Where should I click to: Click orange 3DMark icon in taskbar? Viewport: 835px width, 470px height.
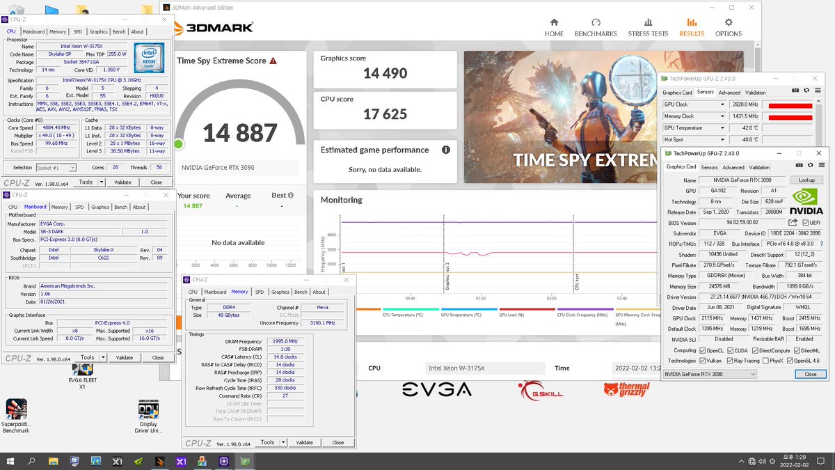click(159, 462)
